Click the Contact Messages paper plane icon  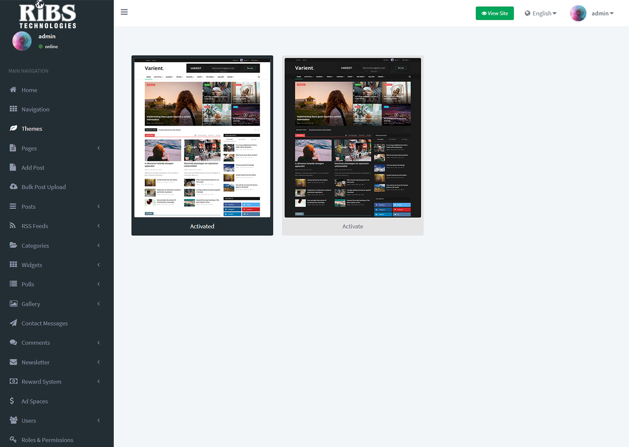(x=13, y=323)
